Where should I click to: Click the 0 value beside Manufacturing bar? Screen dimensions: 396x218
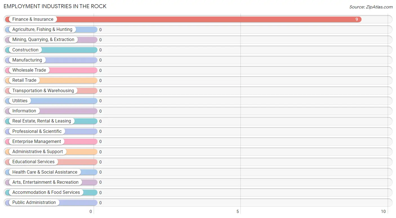tap(100, 60)
